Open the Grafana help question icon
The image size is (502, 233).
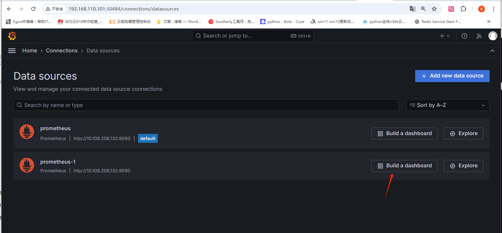click(464, 36)
